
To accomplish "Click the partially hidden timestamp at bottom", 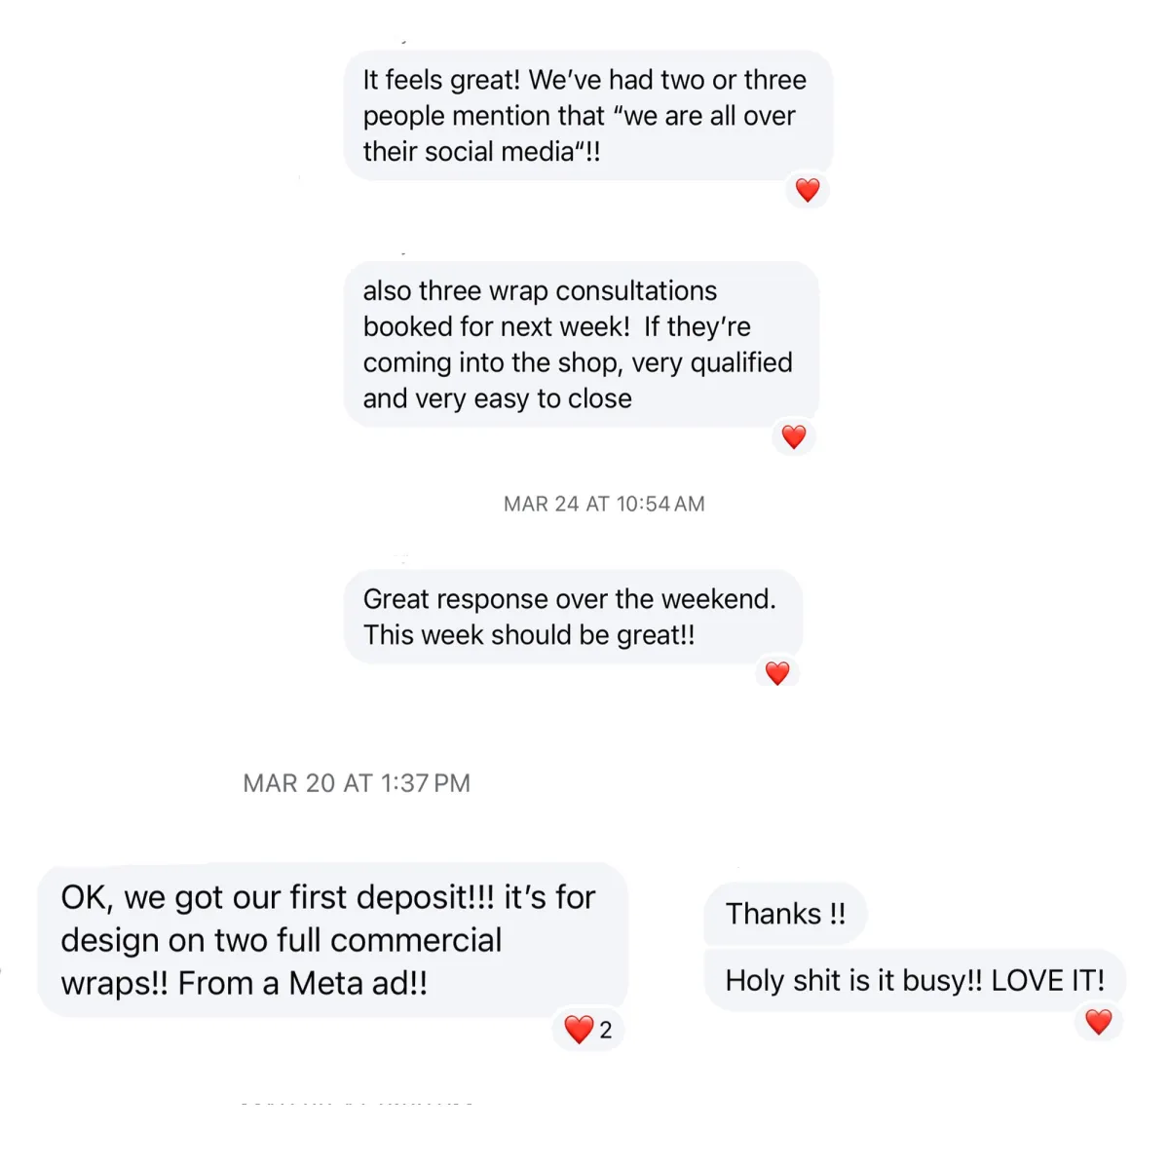I will [x=357, y=1102].
